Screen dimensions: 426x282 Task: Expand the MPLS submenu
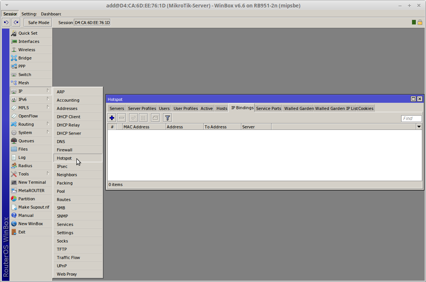[48, 107]
